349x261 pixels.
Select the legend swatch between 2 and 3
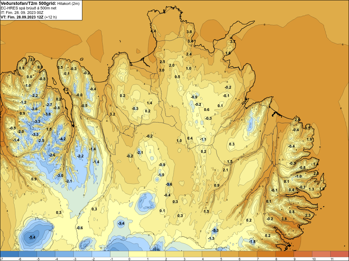(x=174, y=254)
